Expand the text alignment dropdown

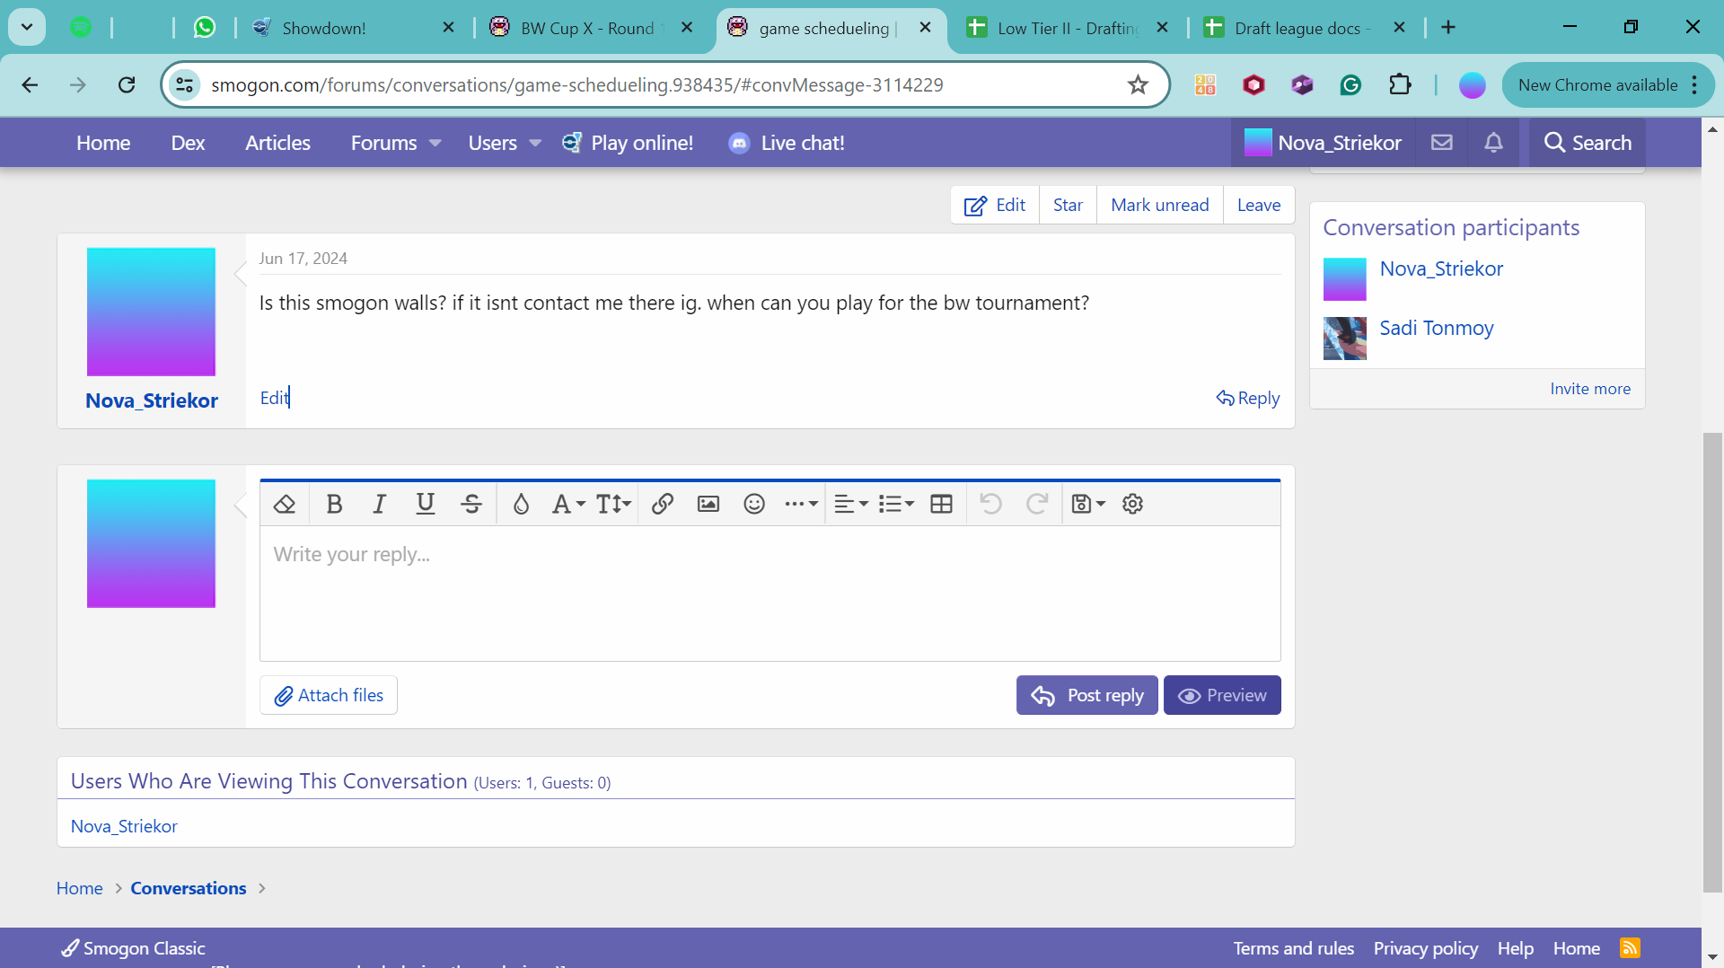click(850, 504)
